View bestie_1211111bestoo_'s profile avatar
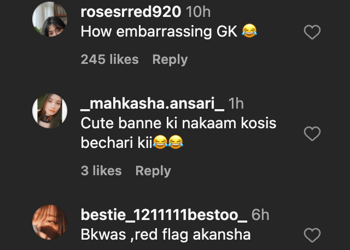The image size is (350, 250). click(x=50, y=222)
